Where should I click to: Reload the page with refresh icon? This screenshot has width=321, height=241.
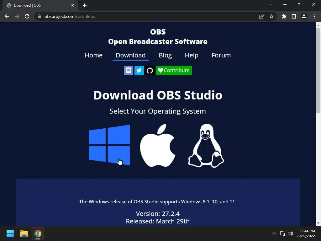point(27,16)
